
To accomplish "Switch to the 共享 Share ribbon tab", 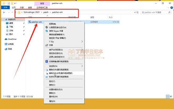I will [x=22, y=7].
